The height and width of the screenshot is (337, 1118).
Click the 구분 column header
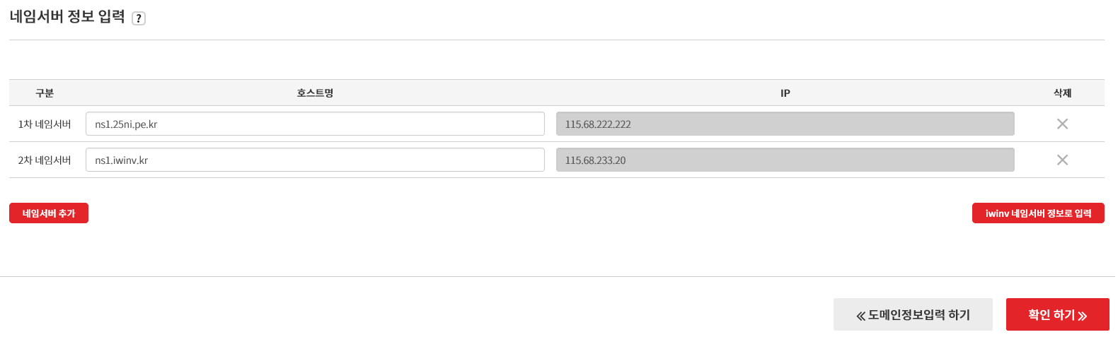(45, 93)
